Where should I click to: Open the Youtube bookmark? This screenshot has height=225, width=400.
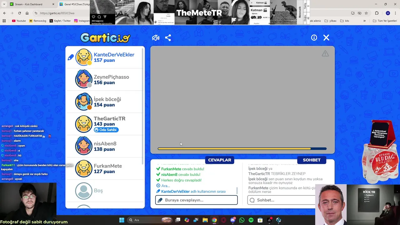[19, 21]
